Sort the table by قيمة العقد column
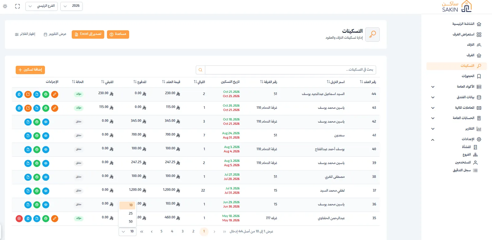 171,82
